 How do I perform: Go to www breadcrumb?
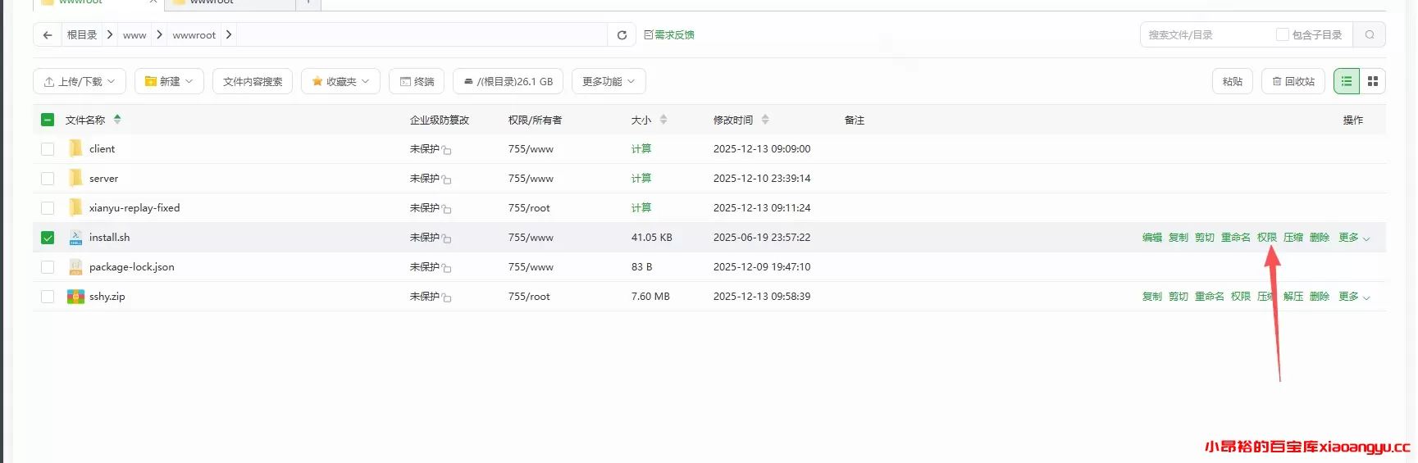click(x=135, y=35)
